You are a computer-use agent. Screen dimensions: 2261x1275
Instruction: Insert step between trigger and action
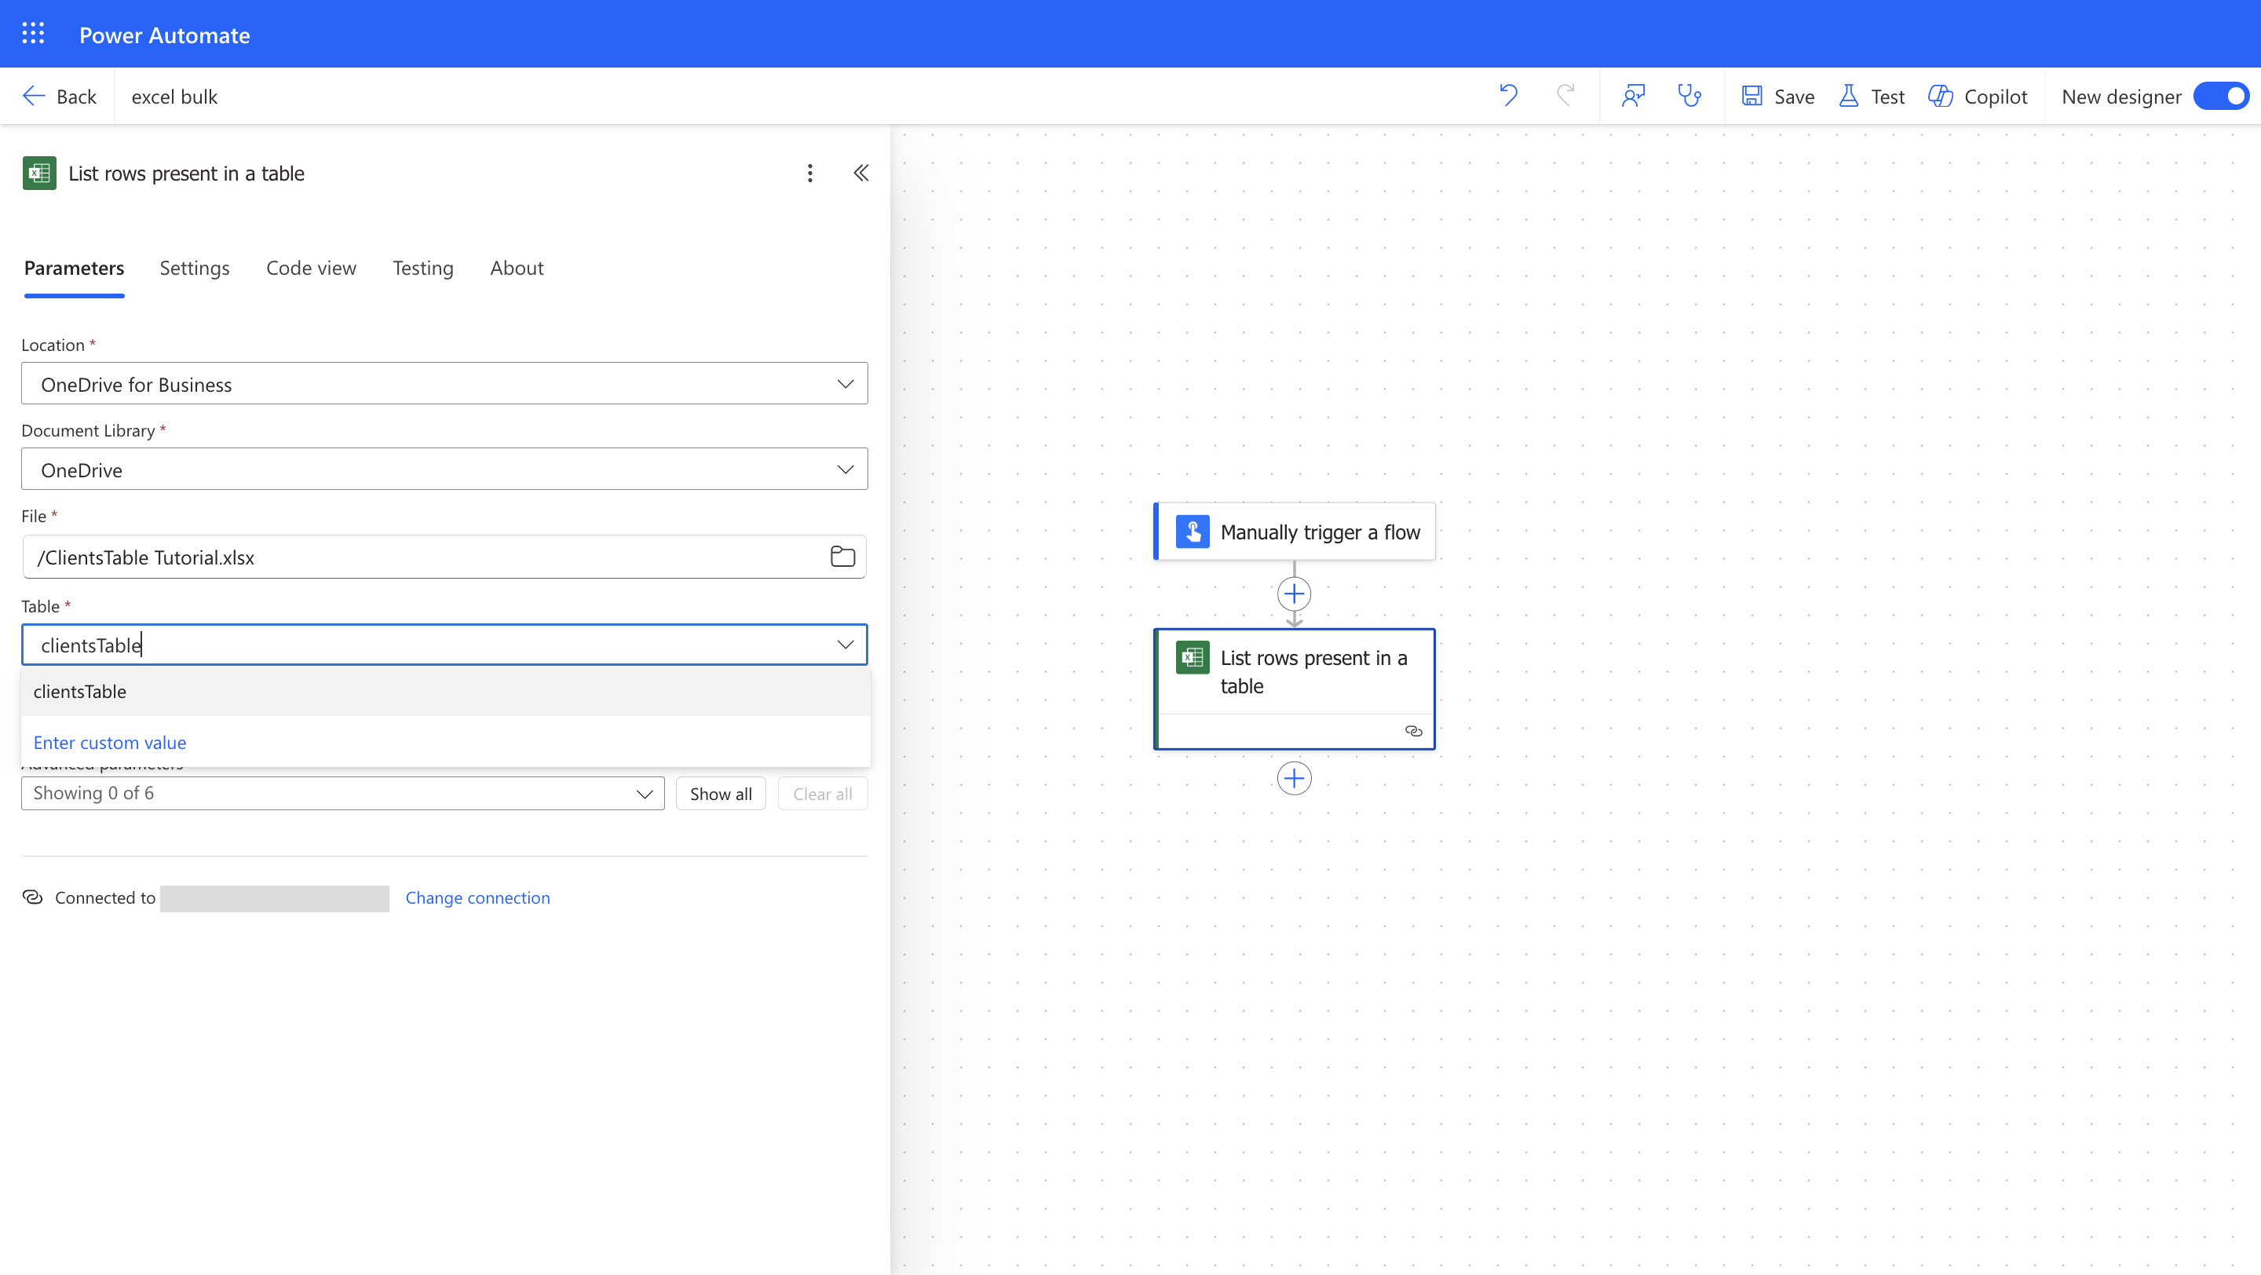(x=1294, y=594)
